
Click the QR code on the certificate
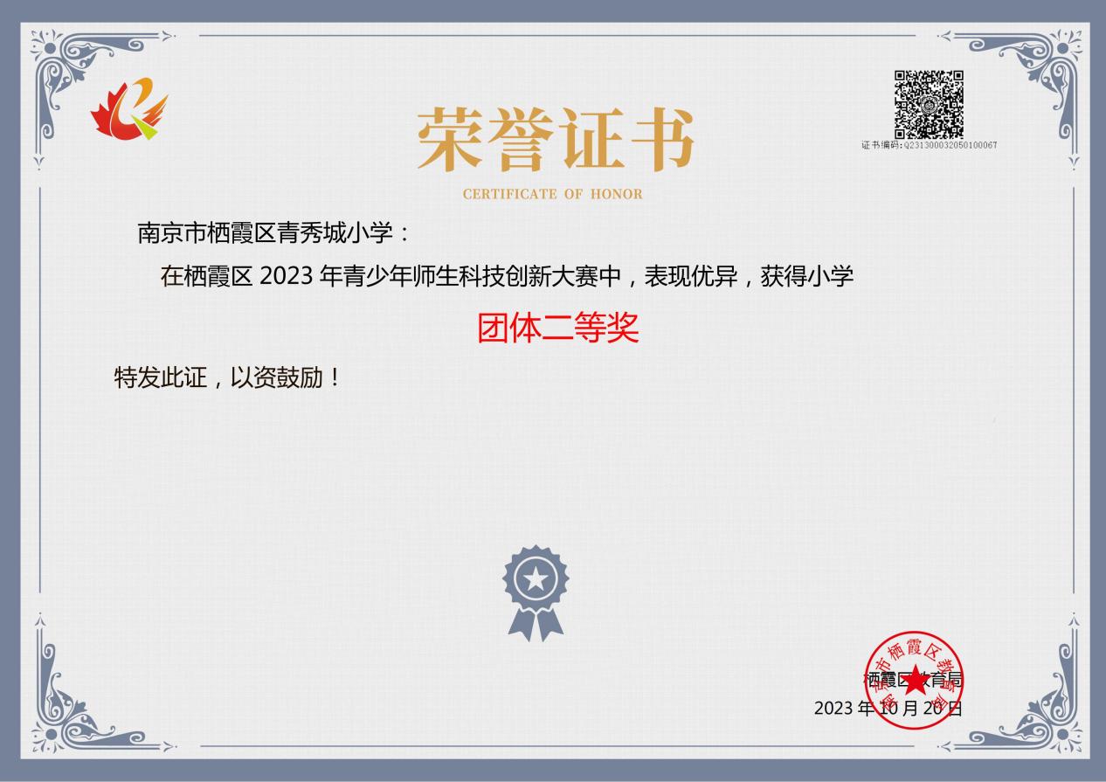pos(929,104)
